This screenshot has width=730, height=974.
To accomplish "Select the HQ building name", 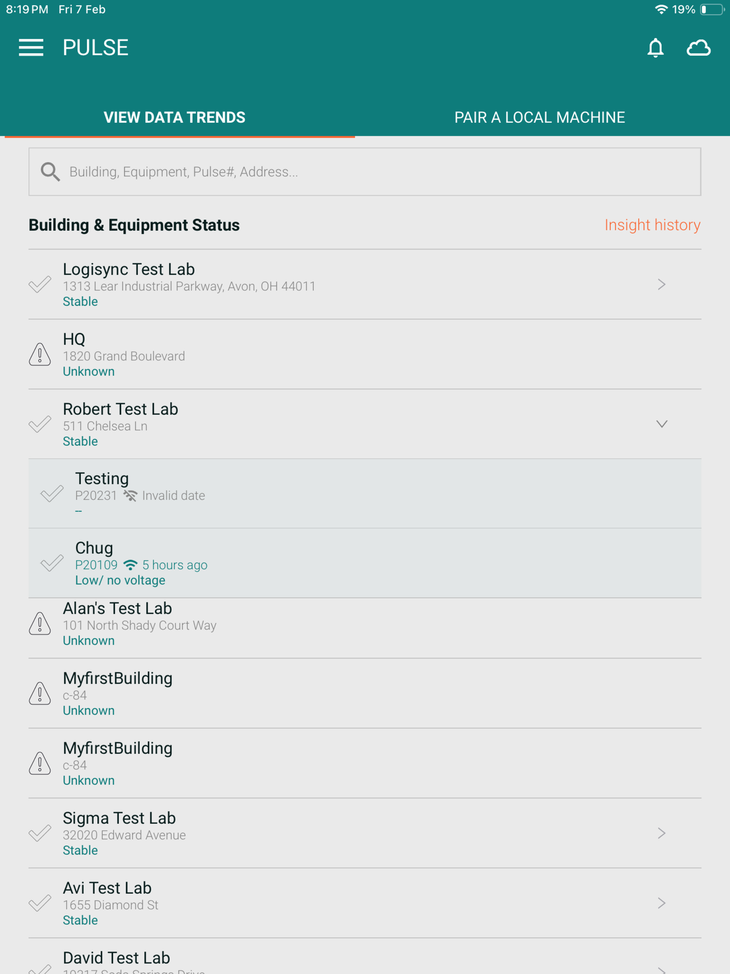I will [74, 339].
